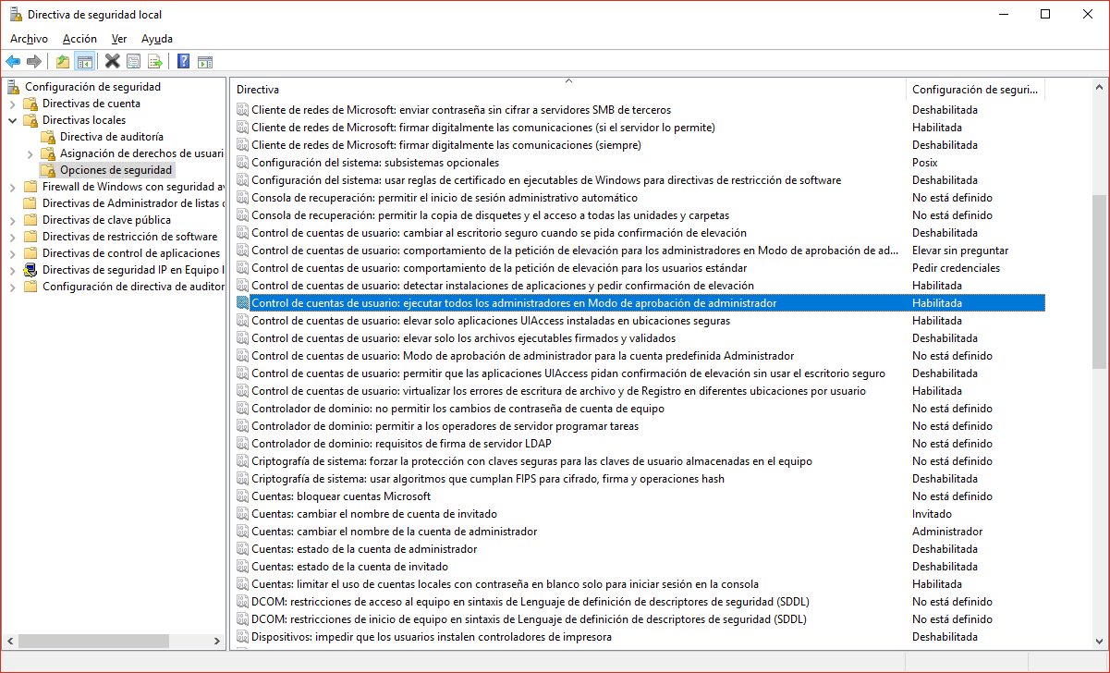
Task: Click the policy icon for 'Configuración del sistema: subsistemas opcionales'
Action: pyautogui.click(x=242, y=163)
